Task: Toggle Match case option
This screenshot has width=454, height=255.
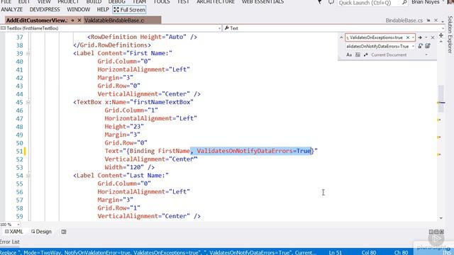Action: 349,55
